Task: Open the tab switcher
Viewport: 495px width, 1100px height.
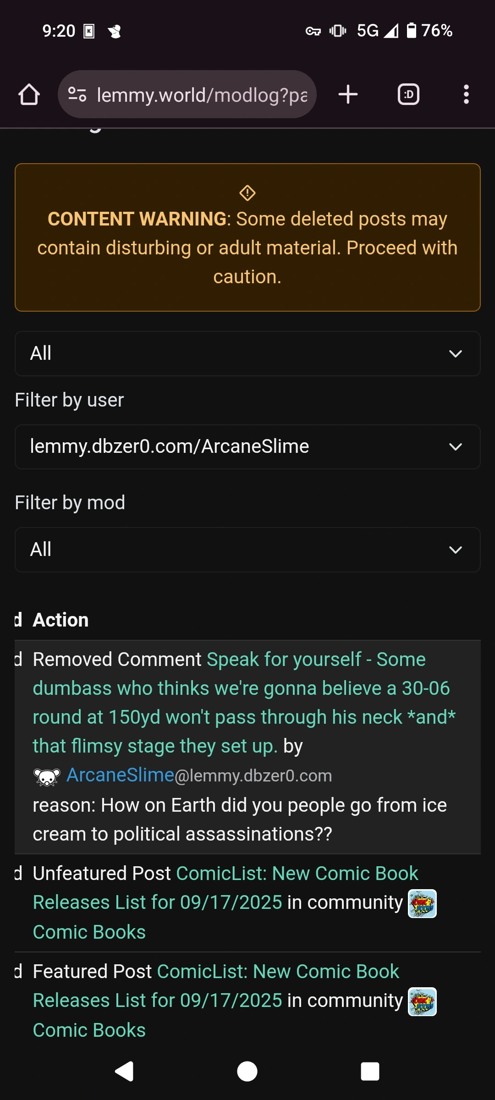Action: coord(408,94)
